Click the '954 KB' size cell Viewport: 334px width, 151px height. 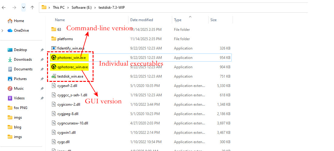(225, 58)
